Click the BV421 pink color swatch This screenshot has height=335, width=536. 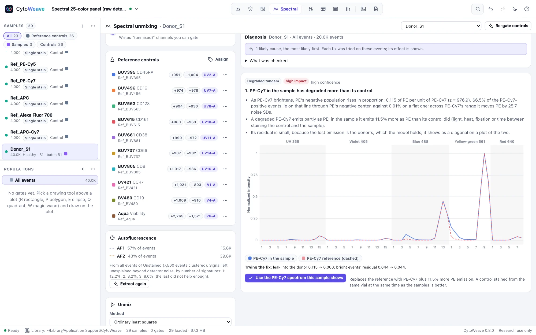point(114,185)
